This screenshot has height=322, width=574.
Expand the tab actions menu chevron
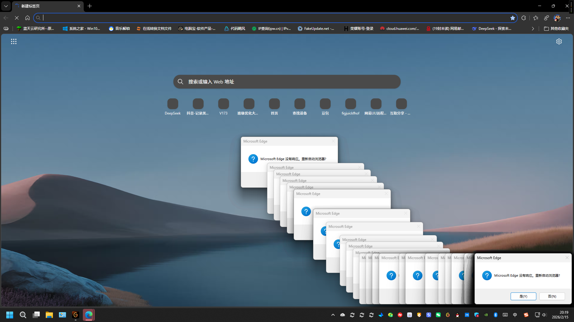[6, 6]
